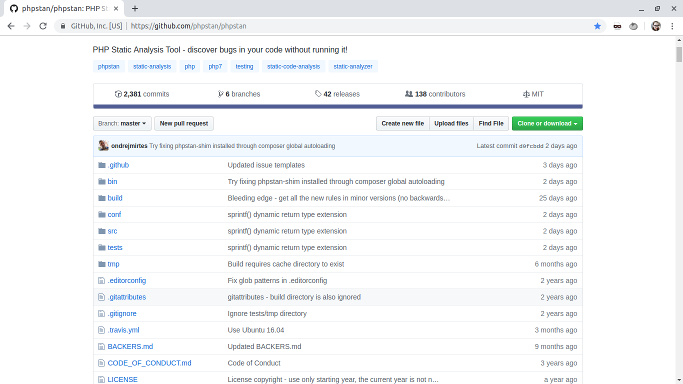Open the Branch: master dropdown
The image size is (683, 384).
click(x=122, y=123)
